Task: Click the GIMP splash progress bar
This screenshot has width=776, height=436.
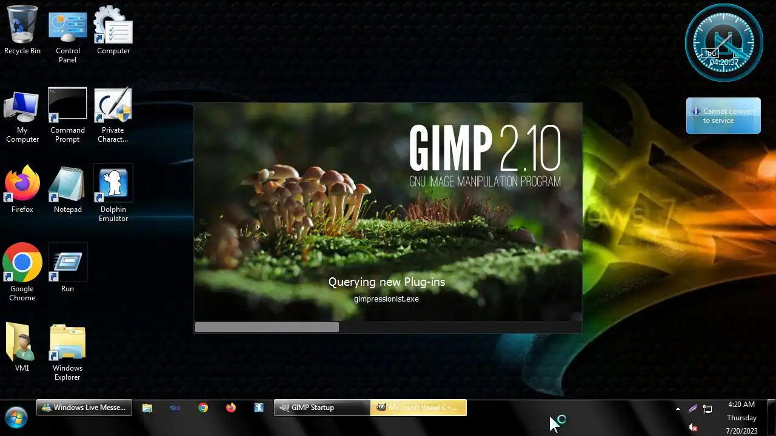Action: (x=388, y=327)
